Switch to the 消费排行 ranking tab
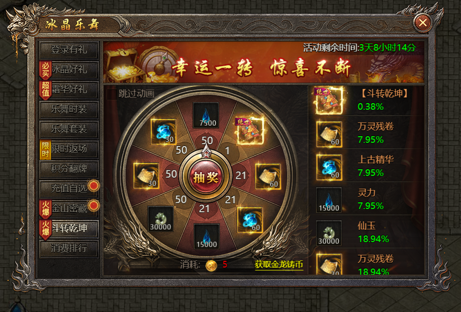The image size is (461, 312). pos(69,248)
